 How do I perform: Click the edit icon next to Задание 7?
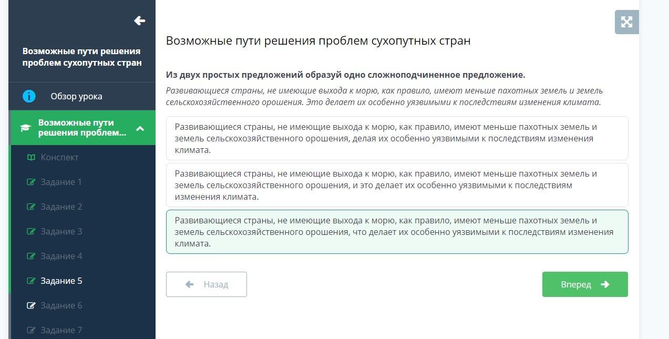tap(31, 330)
